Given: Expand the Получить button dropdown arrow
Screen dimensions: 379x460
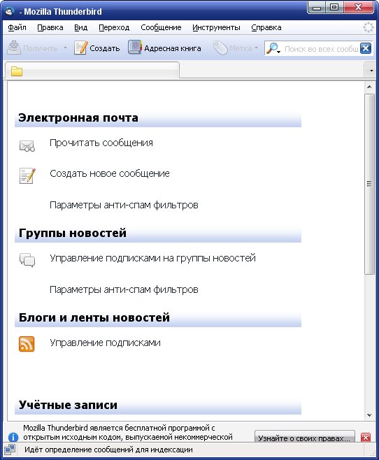Looking at the screenshot, I should pos(65,48).
